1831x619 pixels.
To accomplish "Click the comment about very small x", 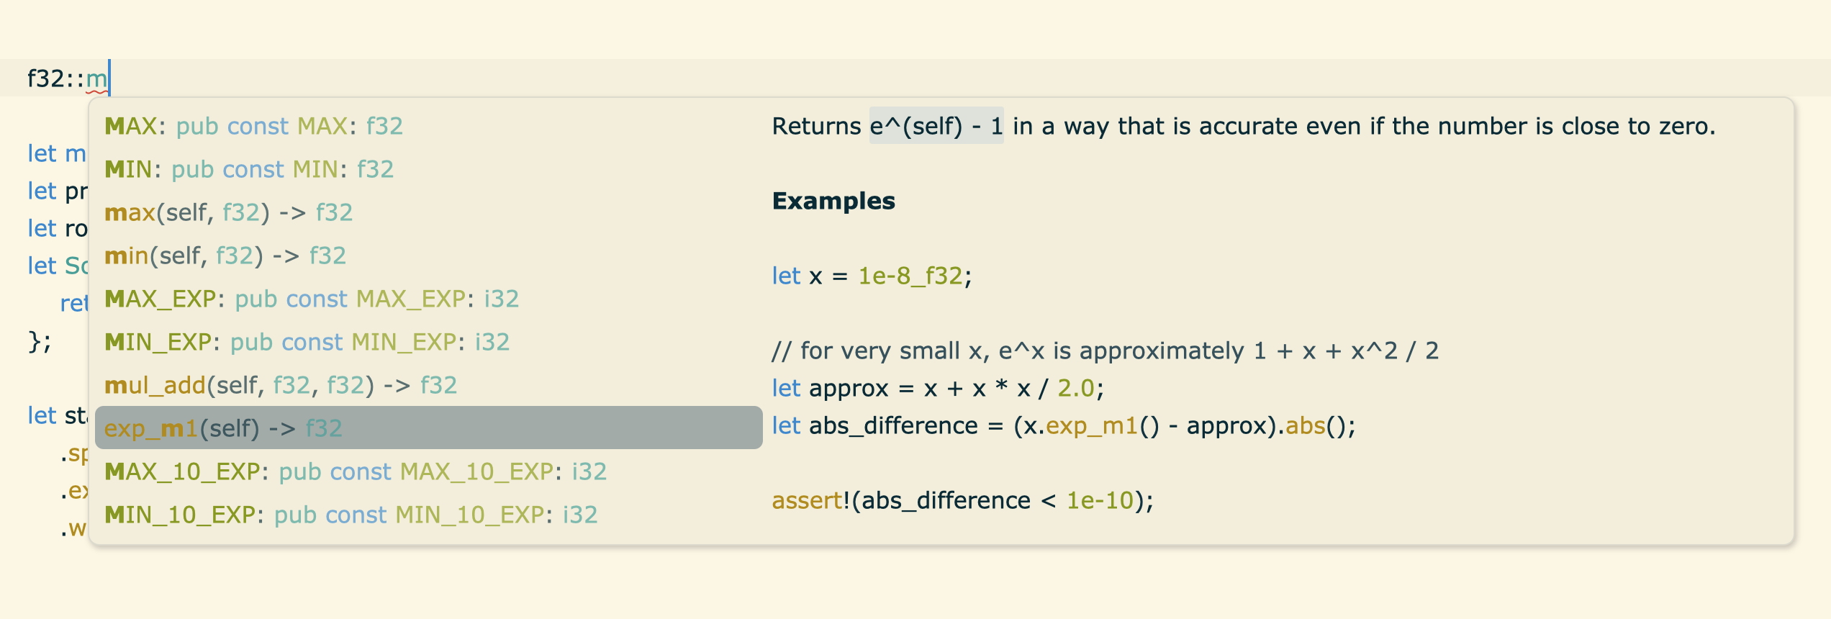I will (1105, 351).
